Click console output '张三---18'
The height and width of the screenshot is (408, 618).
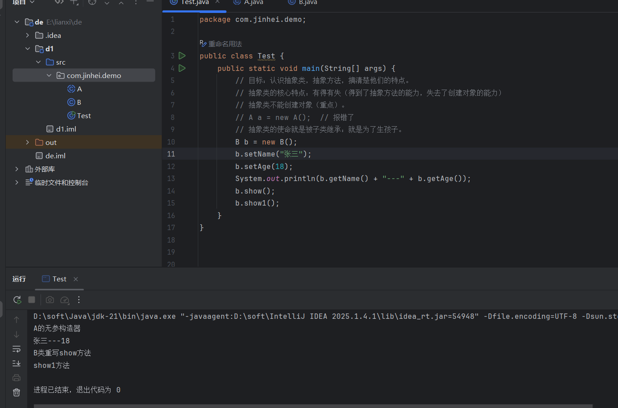52,341
